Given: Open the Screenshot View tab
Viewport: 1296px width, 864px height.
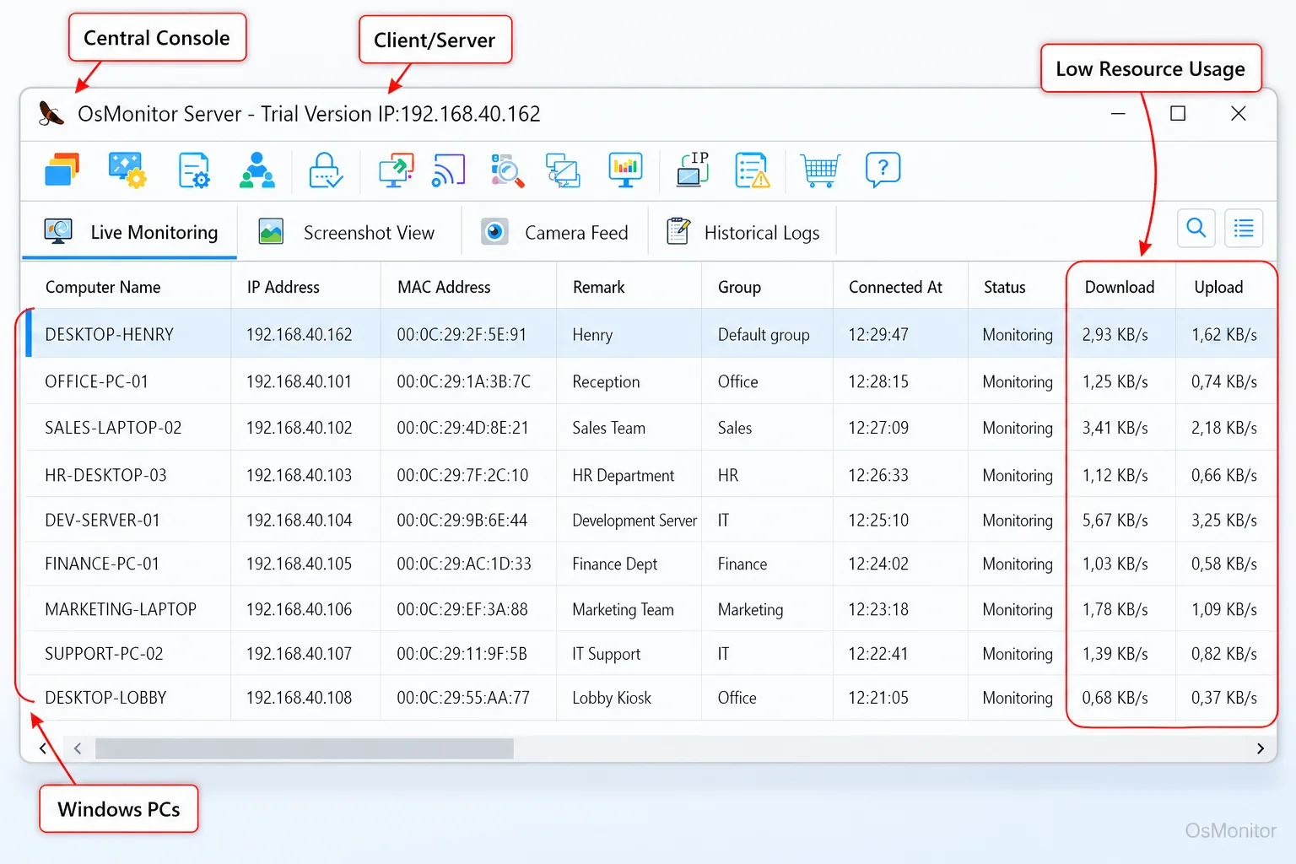Looking at the screenshot, I should pos(349,232).
